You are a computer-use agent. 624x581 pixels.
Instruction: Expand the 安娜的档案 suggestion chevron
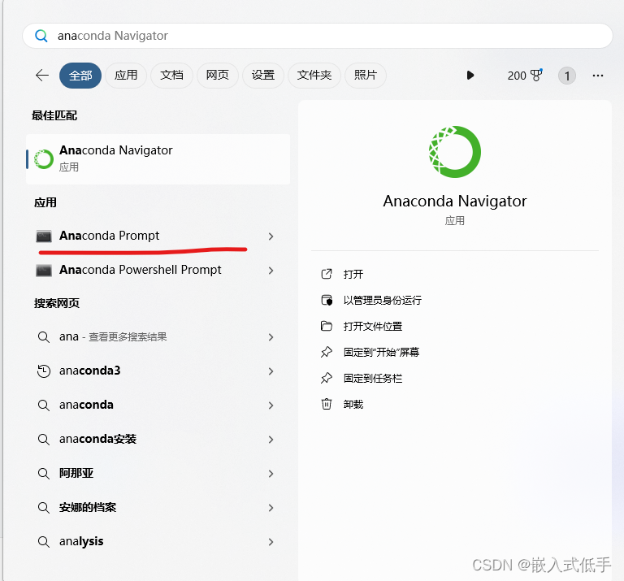[x=271, y=508]
